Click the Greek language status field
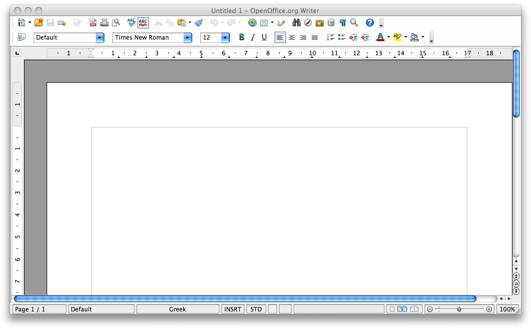Viewport: 531px width, 329px height. [x=178, y=309]
